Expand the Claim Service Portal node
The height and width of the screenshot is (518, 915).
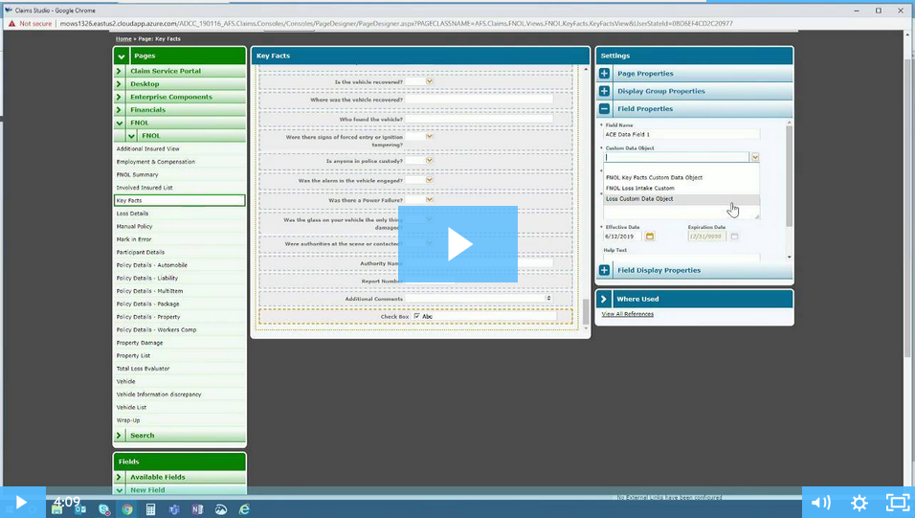tap(119, 71)
